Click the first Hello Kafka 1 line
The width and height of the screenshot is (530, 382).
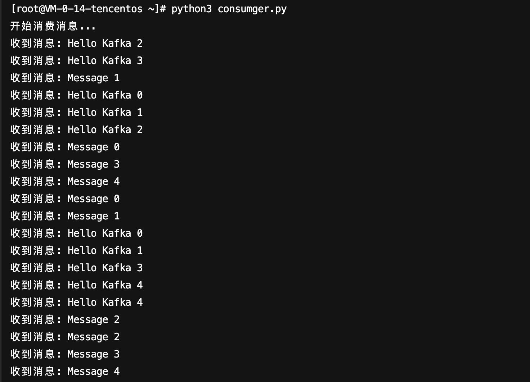76,113
